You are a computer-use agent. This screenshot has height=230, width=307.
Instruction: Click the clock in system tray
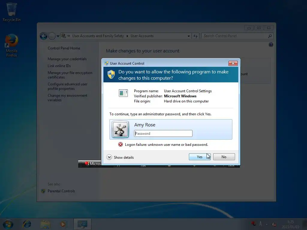pos(291,224)
